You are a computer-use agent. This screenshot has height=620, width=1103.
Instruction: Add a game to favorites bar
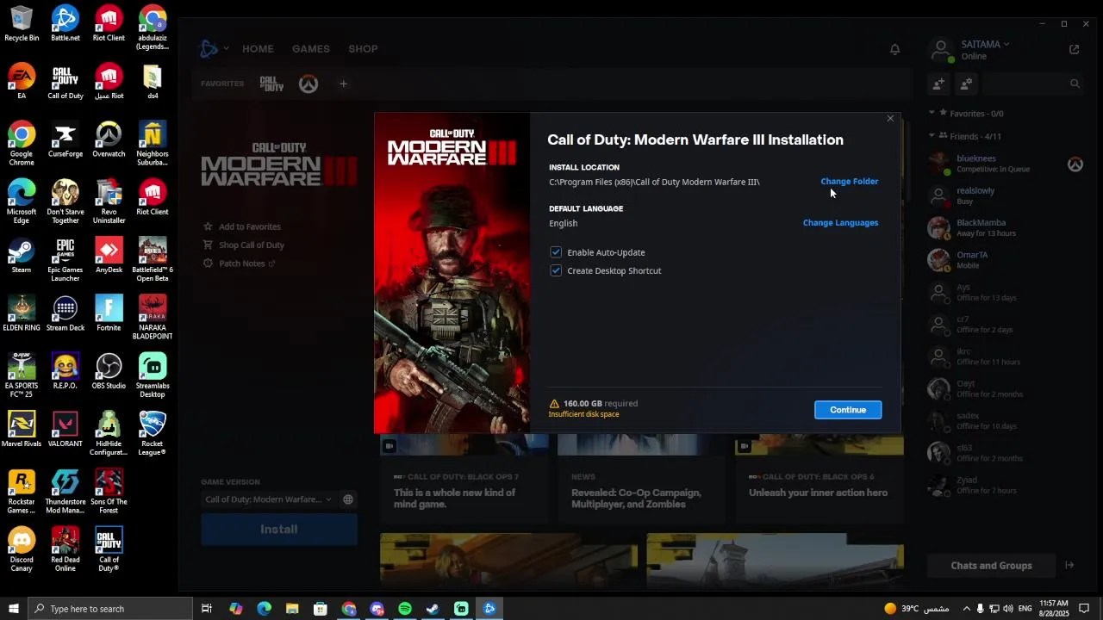click(x=343, y=84)
